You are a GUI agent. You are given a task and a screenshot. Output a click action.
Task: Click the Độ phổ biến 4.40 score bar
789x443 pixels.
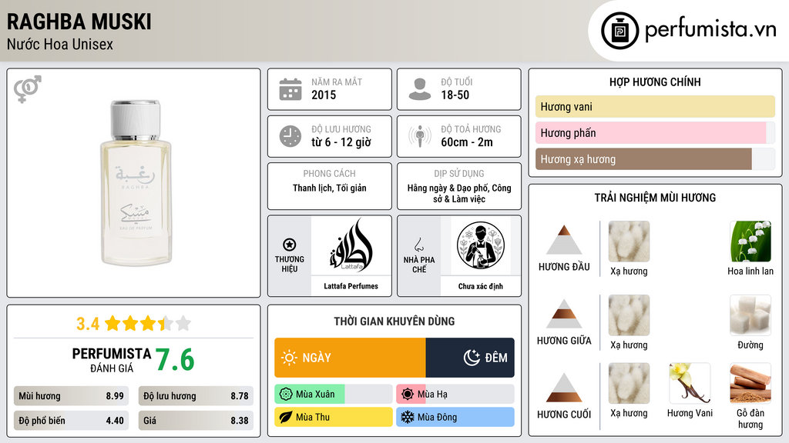[71, 421]
